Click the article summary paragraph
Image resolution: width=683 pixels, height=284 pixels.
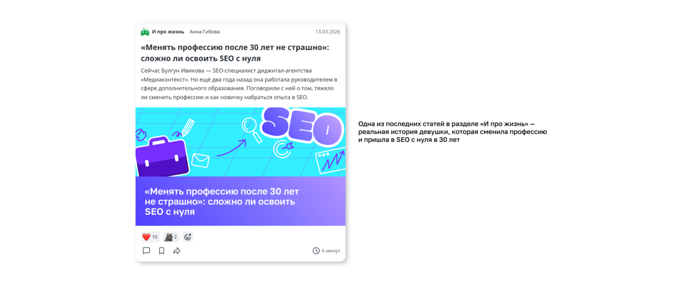coord(239,84)
